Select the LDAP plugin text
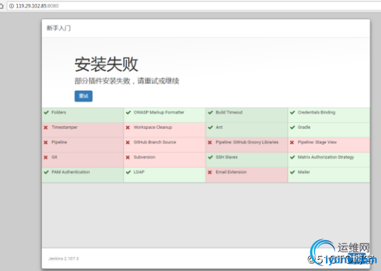Screen dimensions: 381x271 click(x=139, y=172)
